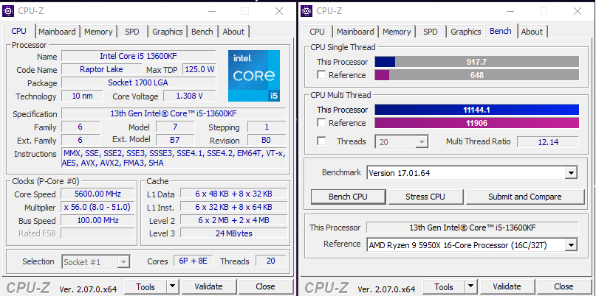
Task: Click the L1 Data cache value
Action: point(234,194)
